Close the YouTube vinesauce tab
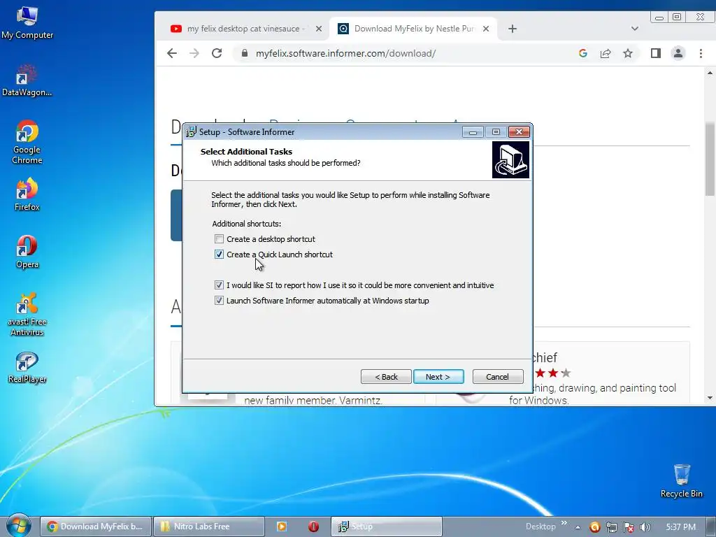 point(319,29)
